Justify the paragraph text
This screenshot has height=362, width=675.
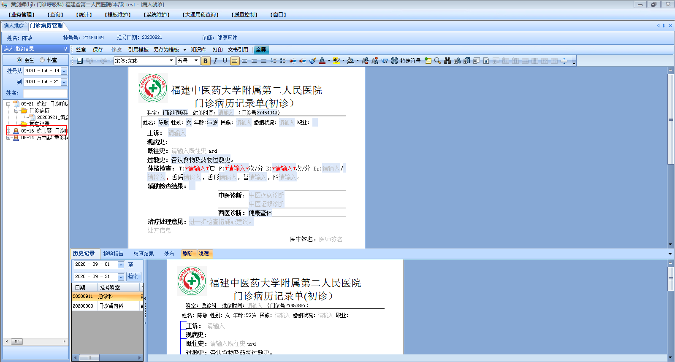(264, 61)
